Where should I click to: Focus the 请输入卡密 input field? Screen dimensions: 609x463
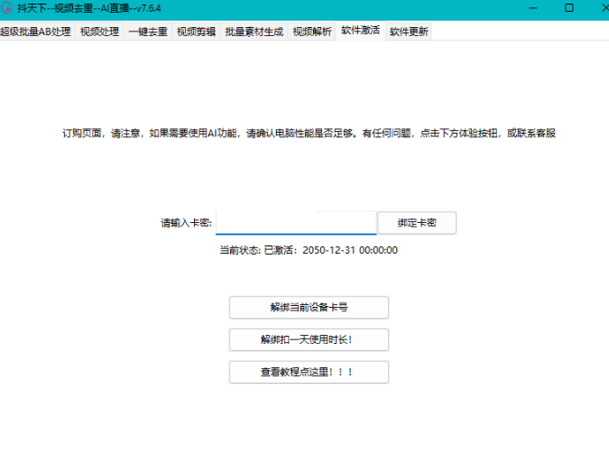(296, 223)
